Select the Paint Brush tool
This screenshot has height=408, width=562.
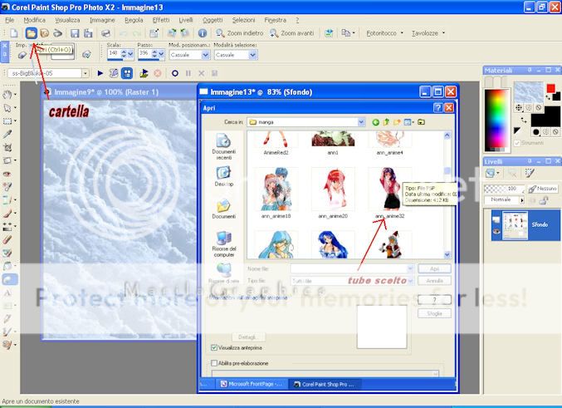[x=7, y=214]
